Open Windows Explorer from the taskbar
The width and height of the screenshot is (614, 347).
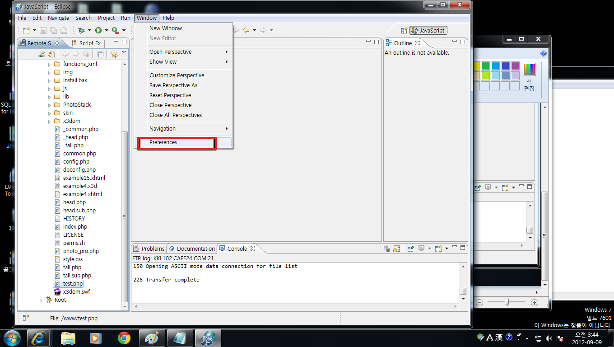tap(68, 338)
